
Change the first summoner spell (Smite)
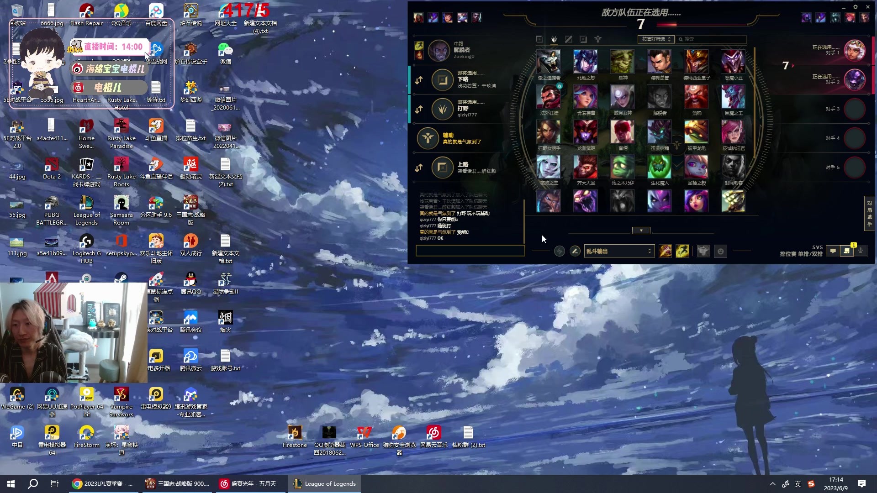pos(666,251)
